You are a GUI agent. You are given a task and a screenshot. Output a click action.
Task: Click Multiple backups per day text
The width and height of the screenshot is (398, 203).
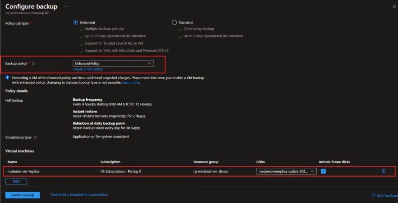pos(104,29)
